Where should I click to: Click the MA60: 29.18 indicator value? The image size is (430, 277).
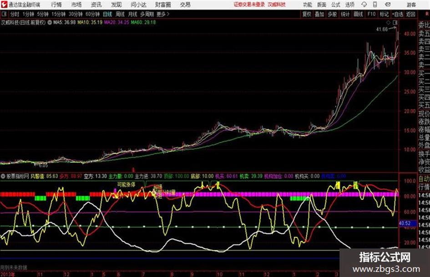pyautogui.click(x=143, y=22)
